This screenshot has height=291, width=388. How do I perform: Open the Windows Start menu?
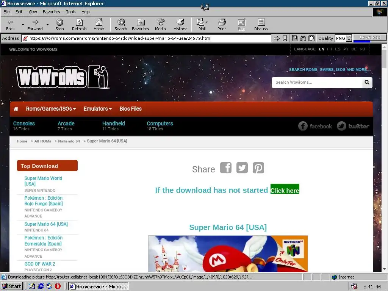point(12,286)
